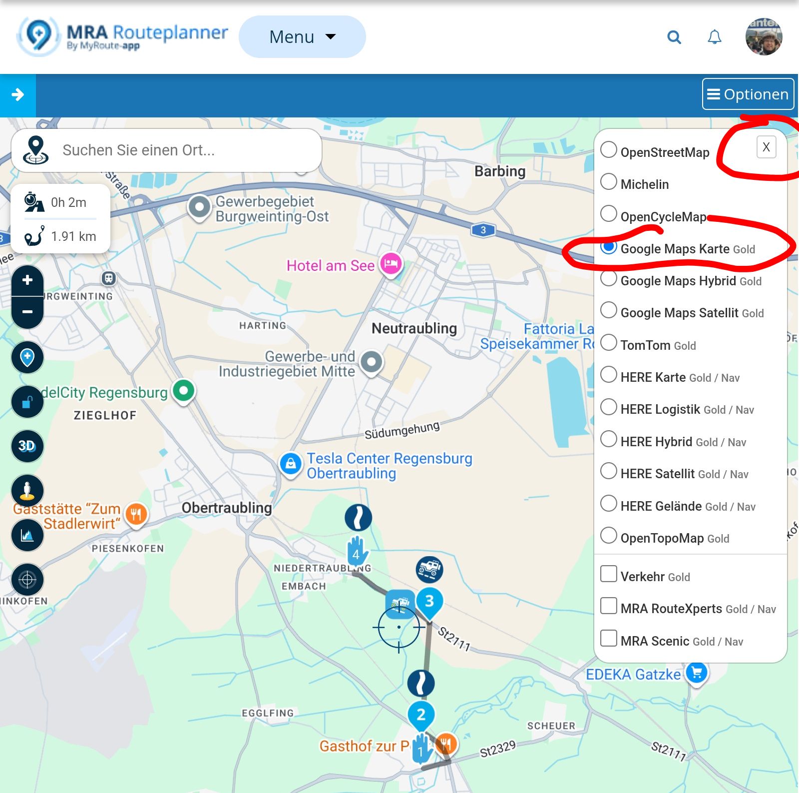Screen dimensions: 799x793
Task: Open Street View pegman icon
Action: click(x=27, y=490)
